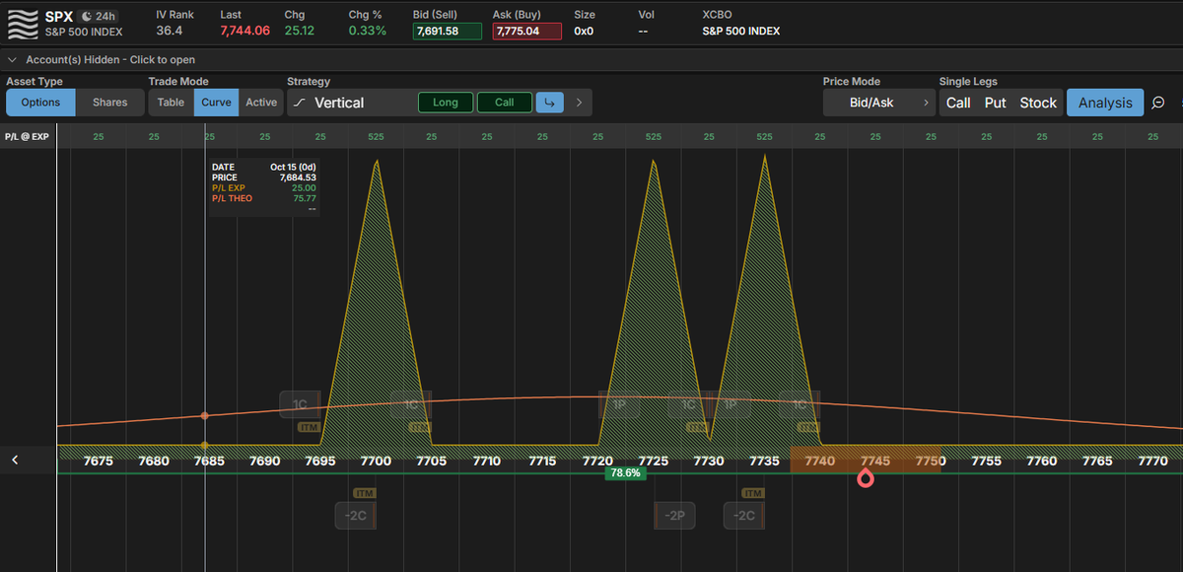The width and height of the screenshot is (1183, 572).
Task: Add a single Put leg
Action: click(x=996, y=103)
